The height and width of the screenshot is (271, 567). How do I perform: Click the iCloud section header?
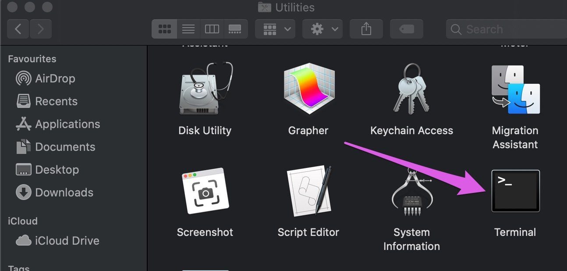(23, 221)
